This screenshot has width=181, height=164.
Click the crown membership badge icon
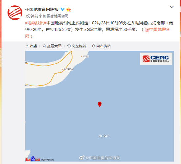click(x=68, y=9)
